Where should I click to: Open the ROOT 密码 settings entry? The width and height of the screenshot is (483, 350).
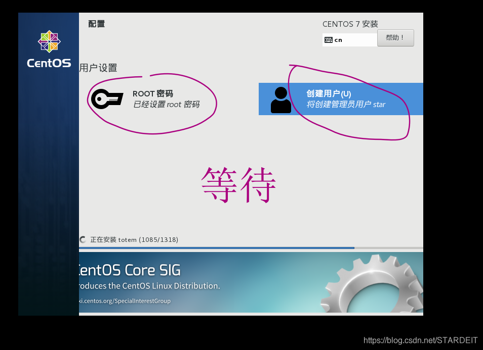pos(146,99)
